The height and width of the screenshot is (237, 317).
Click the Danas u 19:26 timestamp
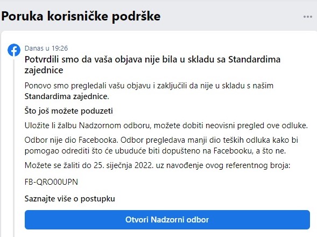click(46, 48)
